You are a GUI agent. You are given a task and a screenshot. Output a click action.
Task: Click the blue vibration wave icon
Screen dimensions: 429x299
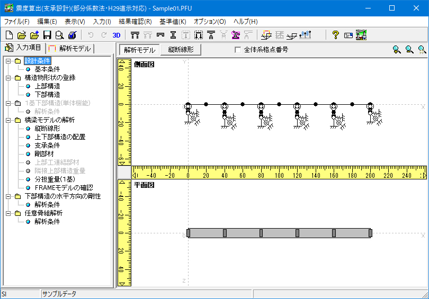click(x=305, y=35)
